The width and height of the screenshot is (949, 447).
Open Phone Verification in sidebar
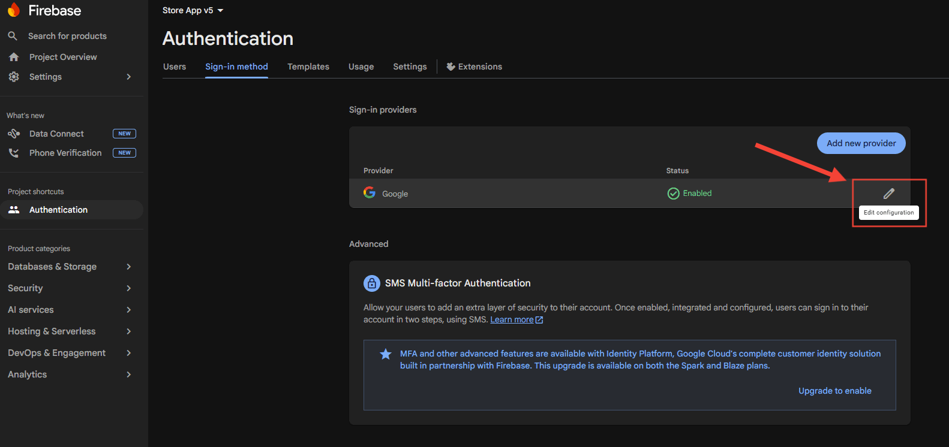click(x=65, y=153)
